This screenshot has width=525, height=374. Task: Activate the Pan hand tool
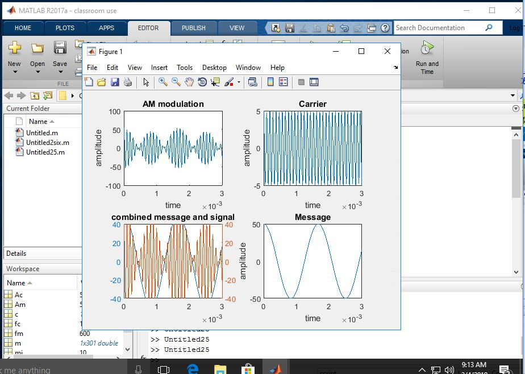tap(189, 82)
